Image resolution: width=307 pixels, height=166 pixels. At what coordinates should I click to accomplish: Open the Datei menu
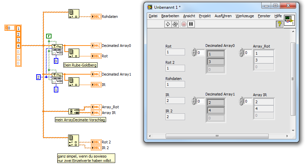tap(153, 16)
